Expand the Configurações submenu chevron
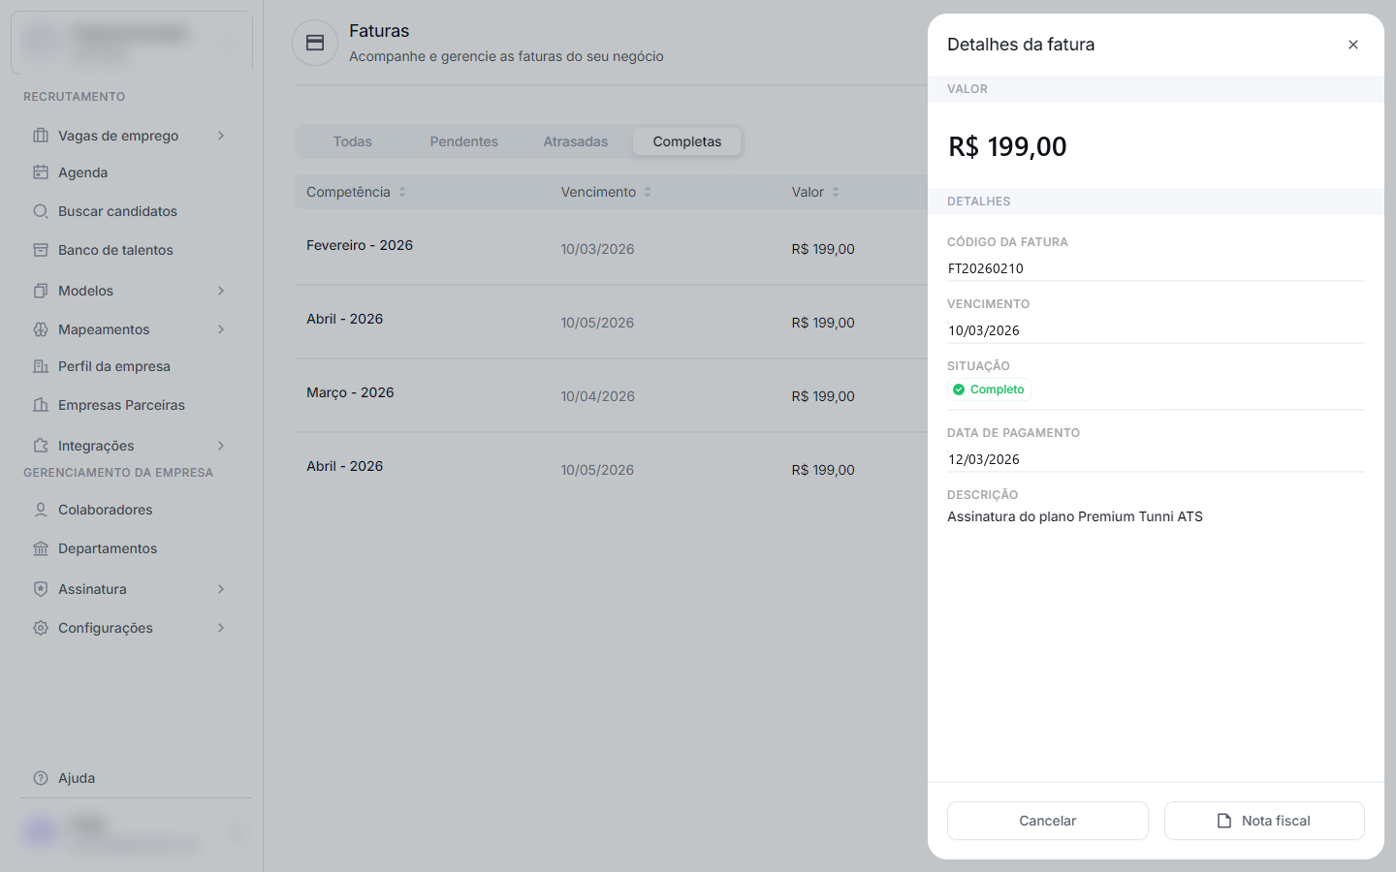 (221, 628)
